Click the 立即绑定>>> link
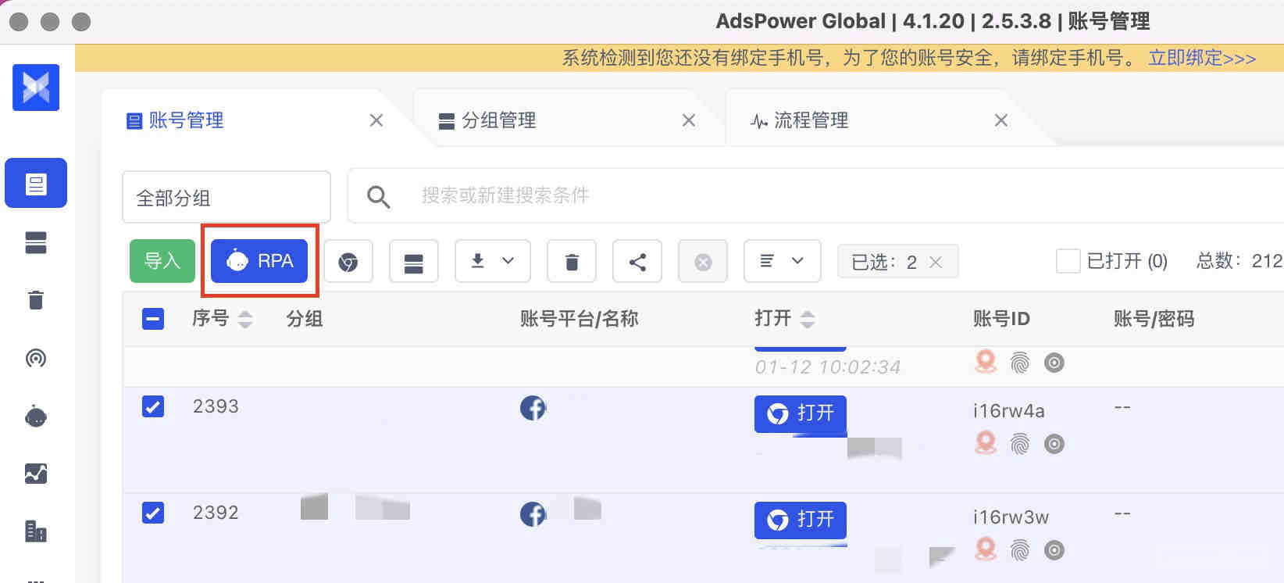1284x583 pixels. [1202, 58]
